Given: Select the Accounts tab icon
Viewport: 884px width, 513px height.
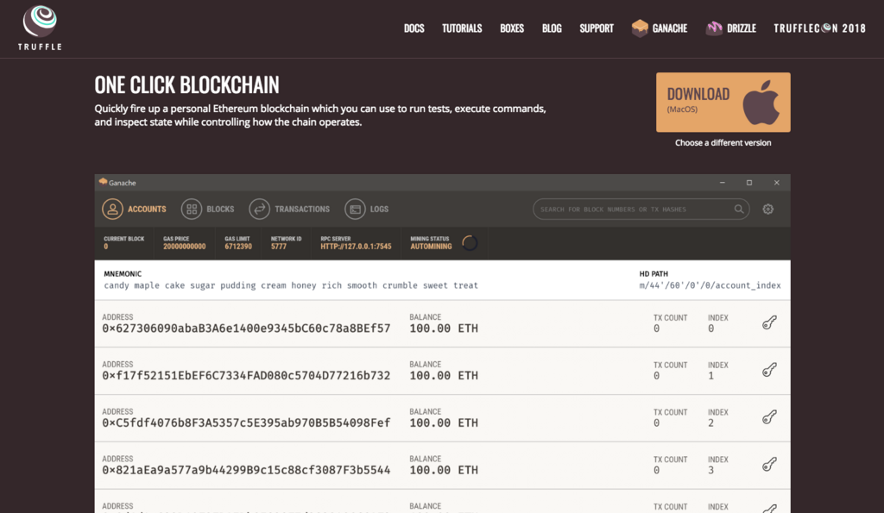Looking at the screenshot, I should pos(112,209).
